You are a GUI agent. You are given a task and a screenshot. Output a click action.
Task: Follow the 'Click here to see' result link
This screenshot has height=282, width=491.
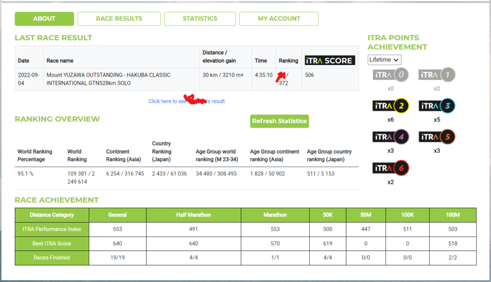click(x=187, y=101)
